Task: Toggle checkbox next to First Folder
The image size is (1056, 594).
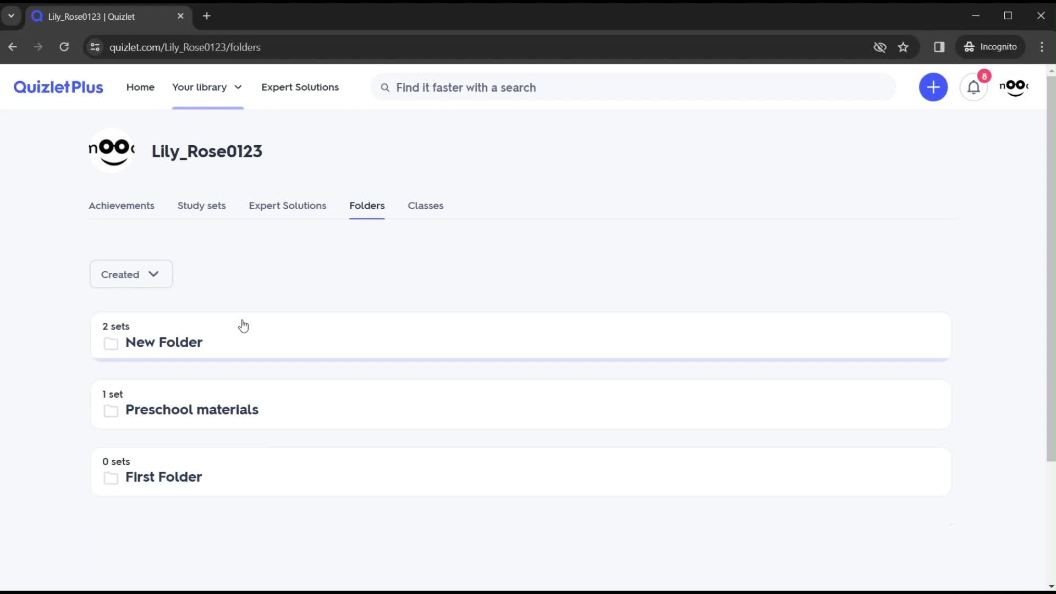Action: coord(111,477)
